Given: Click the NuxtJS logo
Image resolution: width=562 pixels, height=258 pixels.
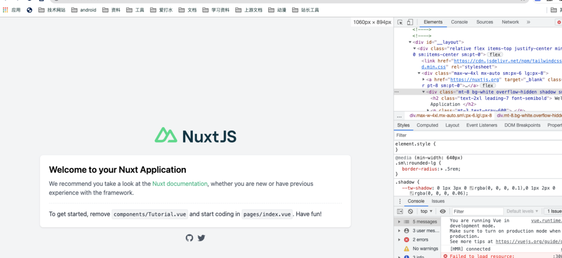Looking at the screenshot, I should [196, 136].
